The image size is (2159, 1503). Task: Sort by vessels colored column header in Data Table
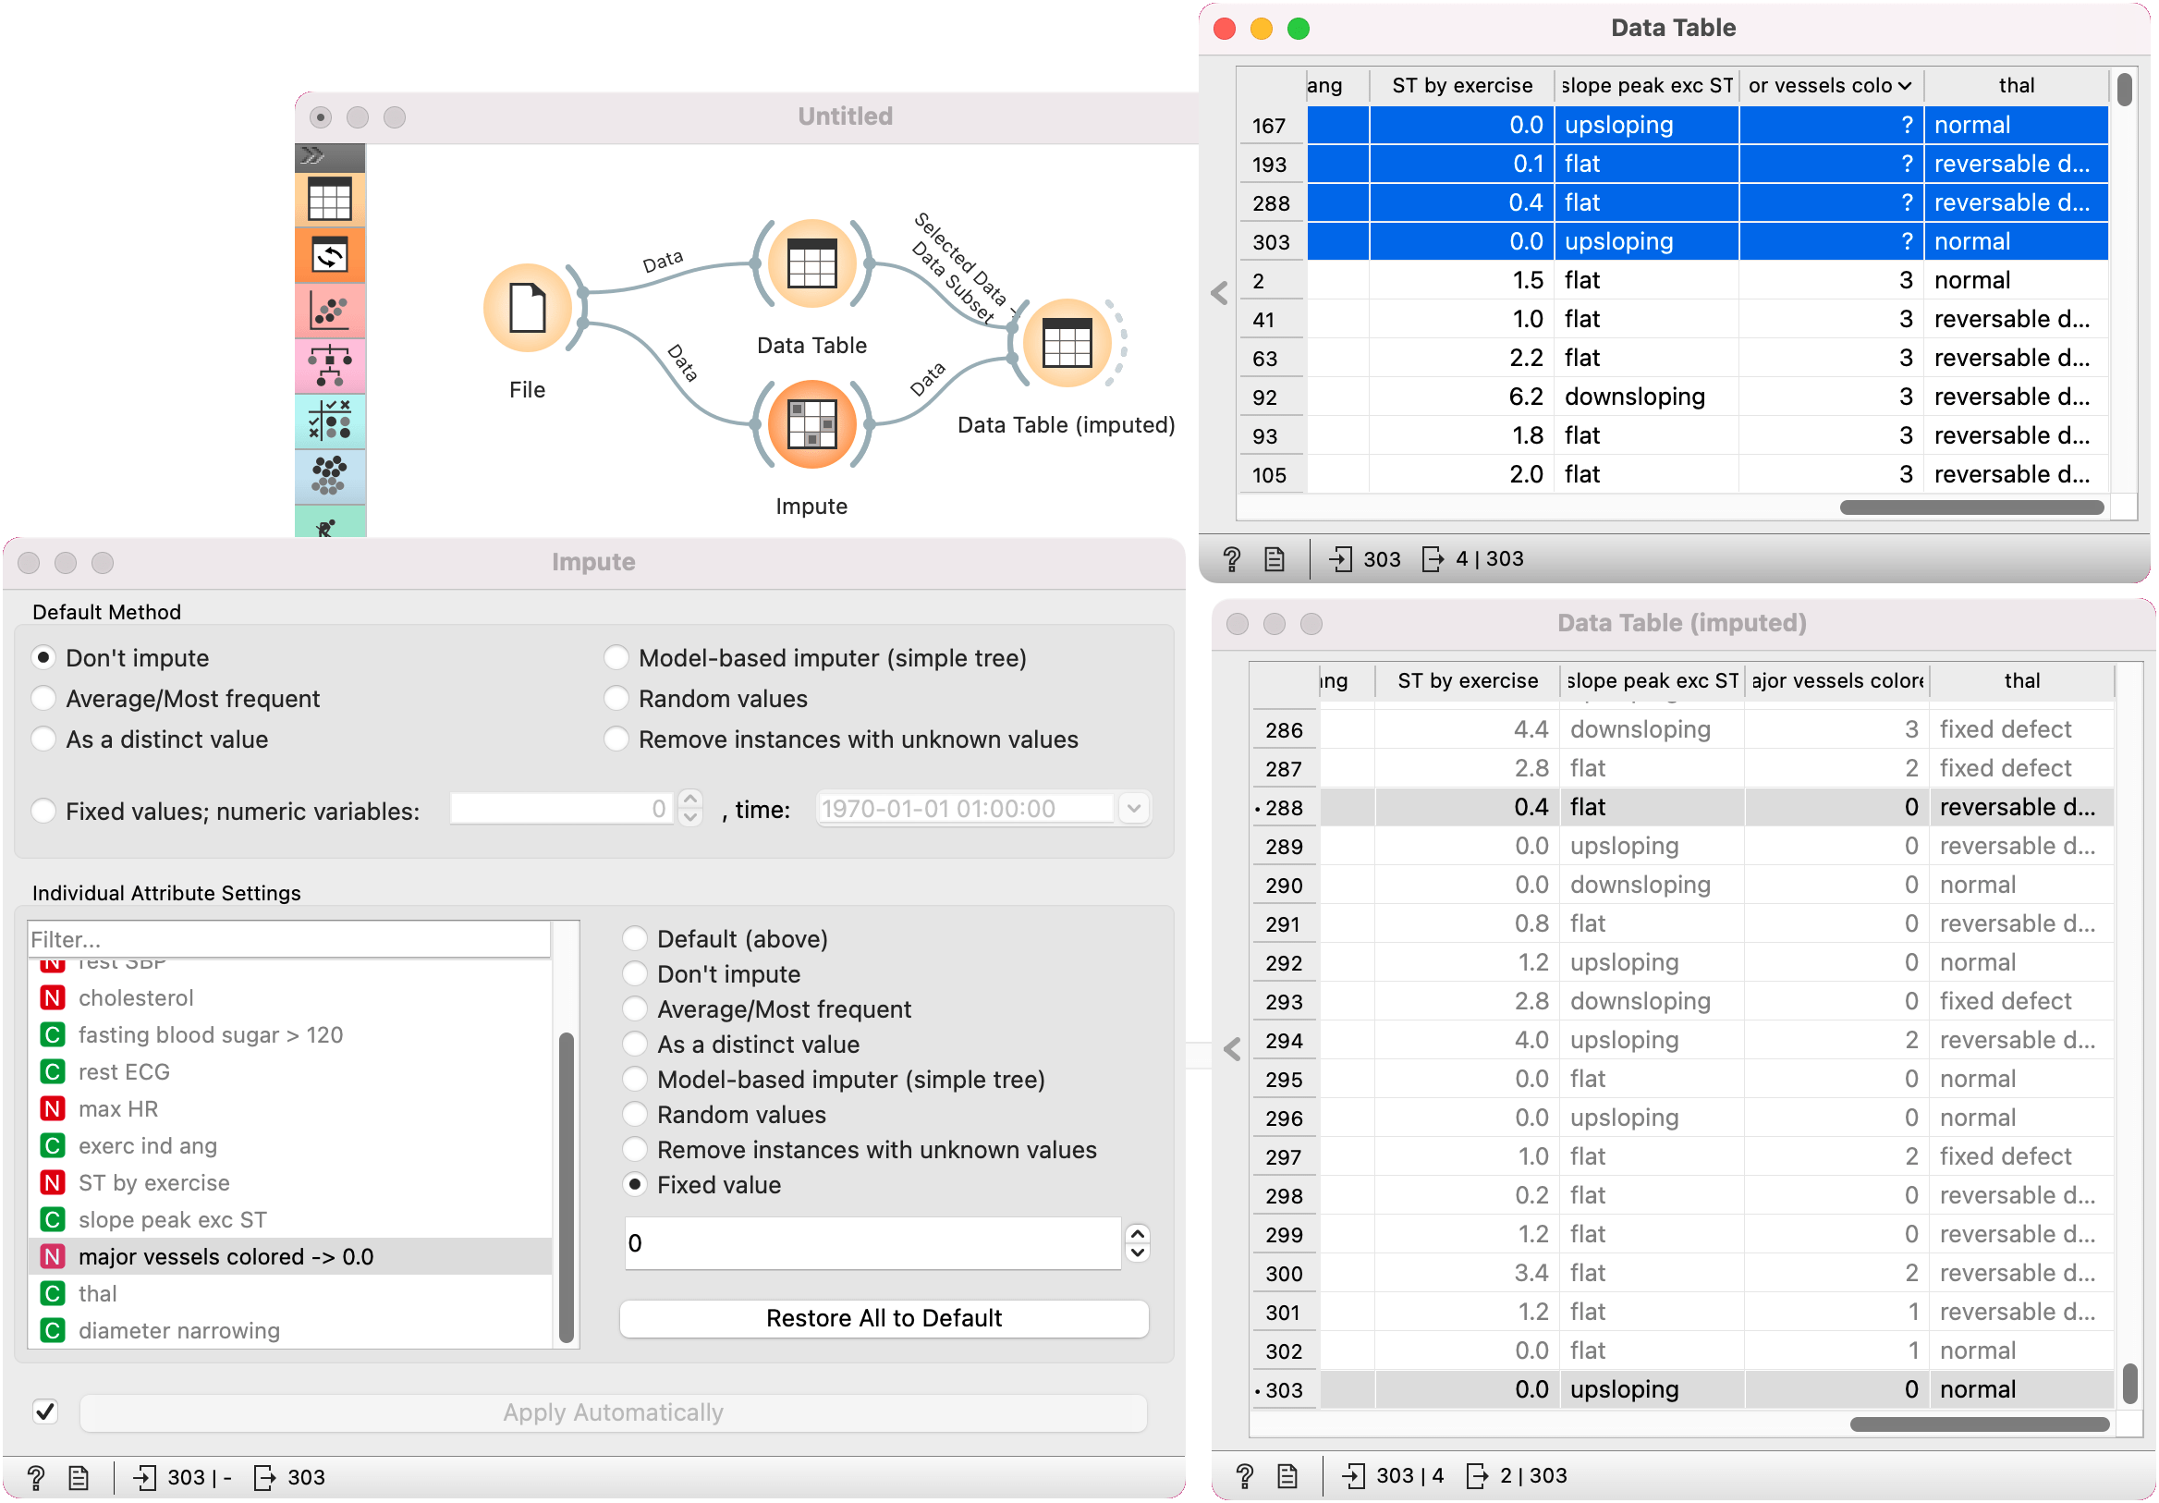(1831, 86)
